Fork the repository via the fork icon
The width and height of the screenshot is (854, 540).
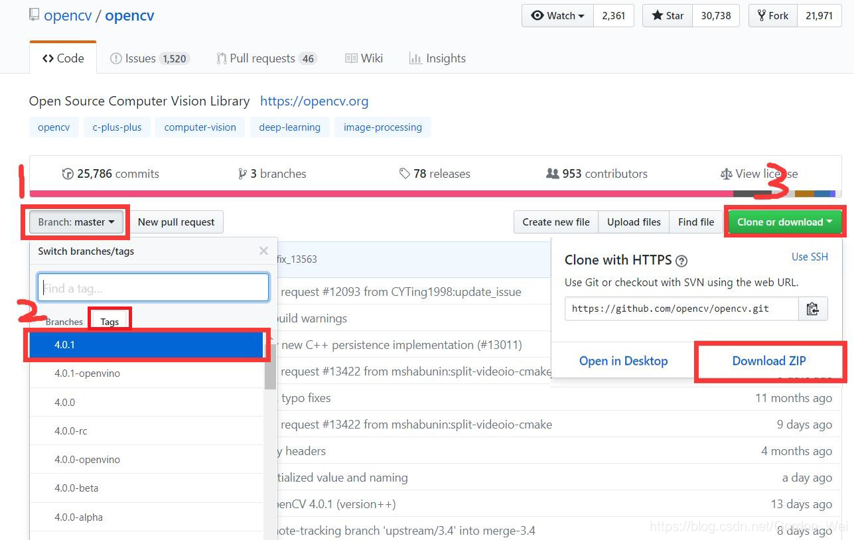point(761,15)
